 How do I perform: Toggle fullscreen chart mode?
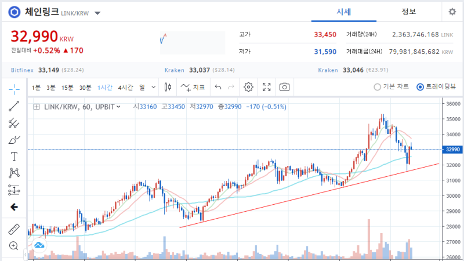pyautogui.click(x=267, y=87)
